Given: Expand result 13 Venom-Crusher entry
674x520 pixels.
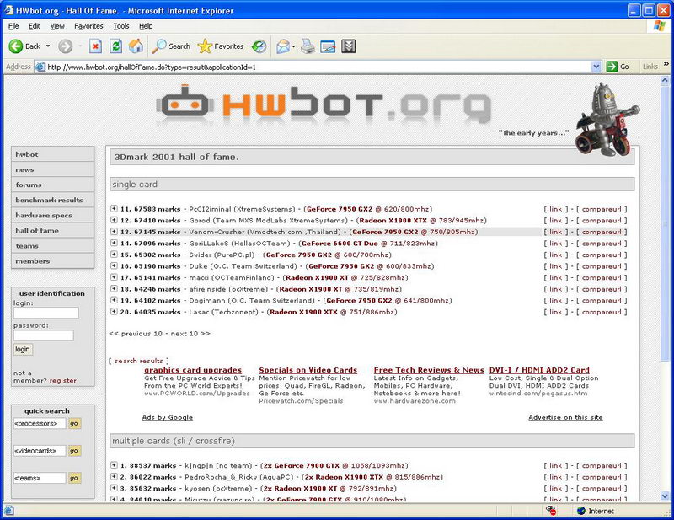Looking at the screenshot, I should [x=114, y=232].
